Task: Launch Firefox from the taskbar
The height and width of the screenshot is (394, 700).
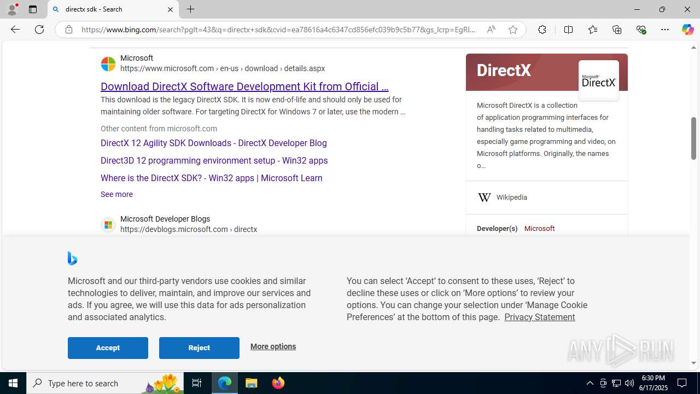Action: 278,383
